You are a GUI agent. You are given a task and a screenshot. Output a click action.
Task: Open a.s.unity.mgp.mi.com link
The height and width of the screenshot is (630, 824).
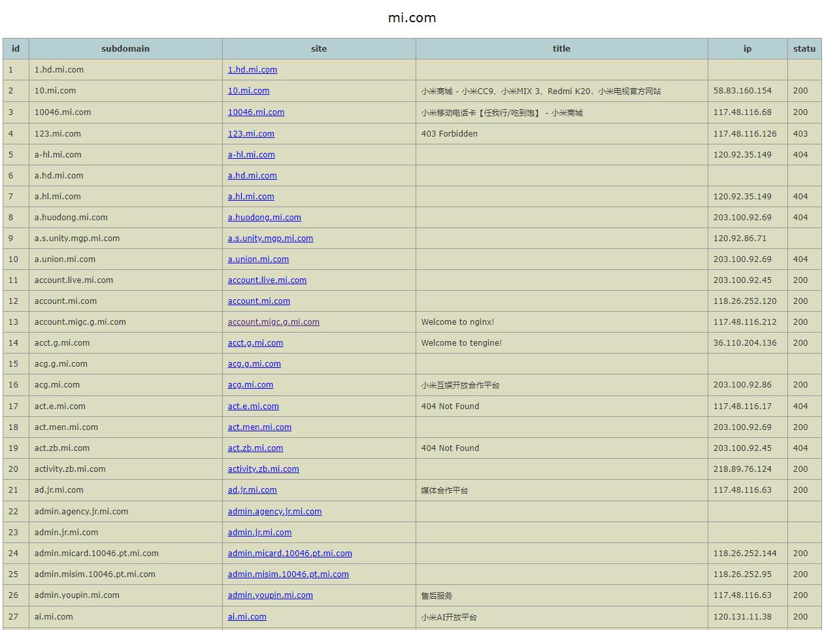[x=271, y=238]
